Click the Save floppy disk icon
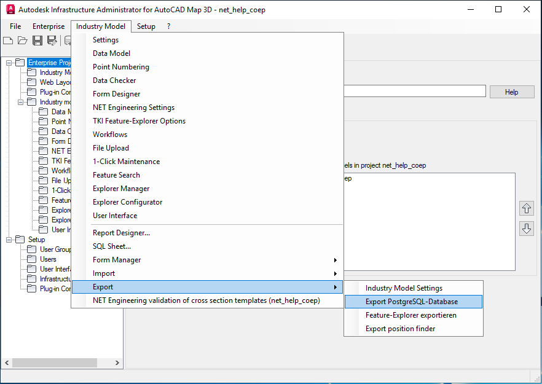The image size is (542, 384). 37,41
